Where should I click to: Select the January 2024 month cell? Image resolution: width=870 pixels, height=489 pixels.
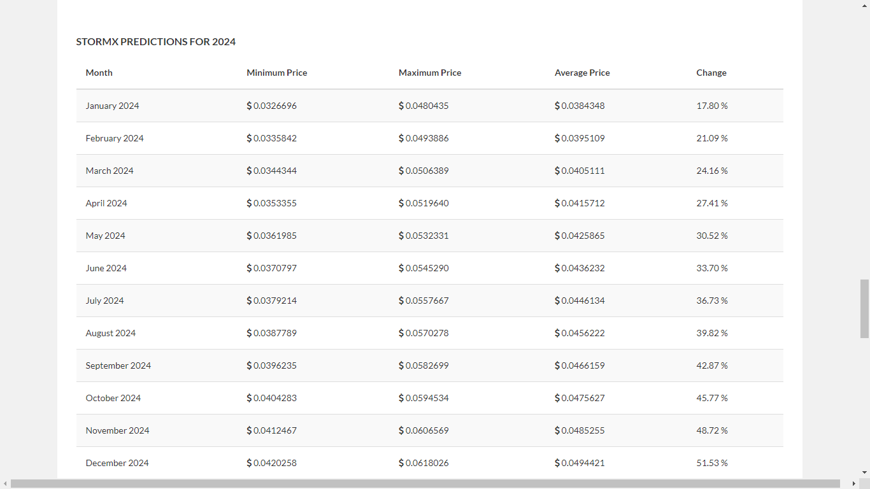click(x=112, y=106)
